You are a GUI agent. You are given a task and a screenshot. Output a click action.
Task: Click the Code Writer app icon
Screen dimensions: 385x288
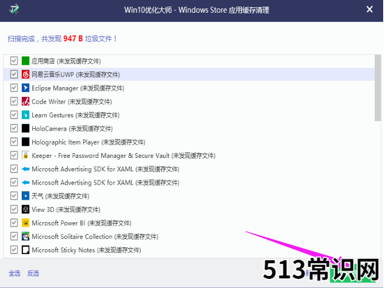point(25,101)
